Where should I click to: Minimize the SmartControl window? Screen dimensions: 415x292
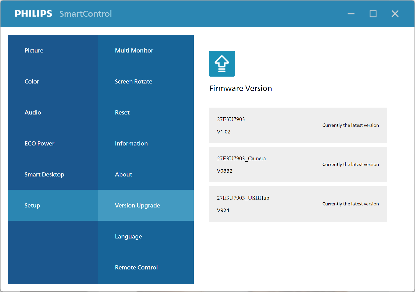tap(351, 14)
